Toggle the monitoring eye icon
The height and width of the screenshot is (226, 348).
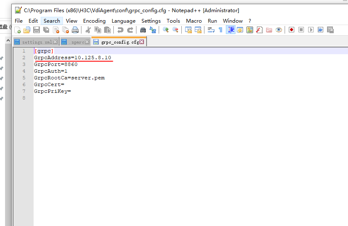pyautogui.click(x=279, y=30)
